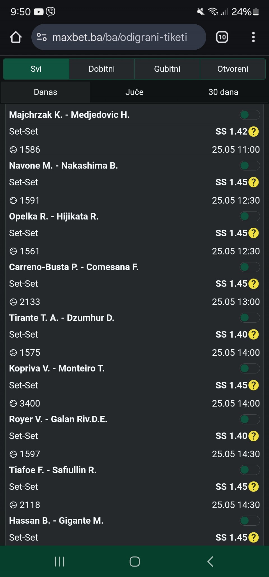The image size is (269, 577).
Task: Toggle the switch for Majchrzak K. - Medjedovic H.
Action: pos(250,115)
